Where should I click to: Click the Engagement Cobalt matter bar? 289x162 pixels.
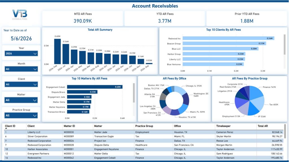(95, 87)
